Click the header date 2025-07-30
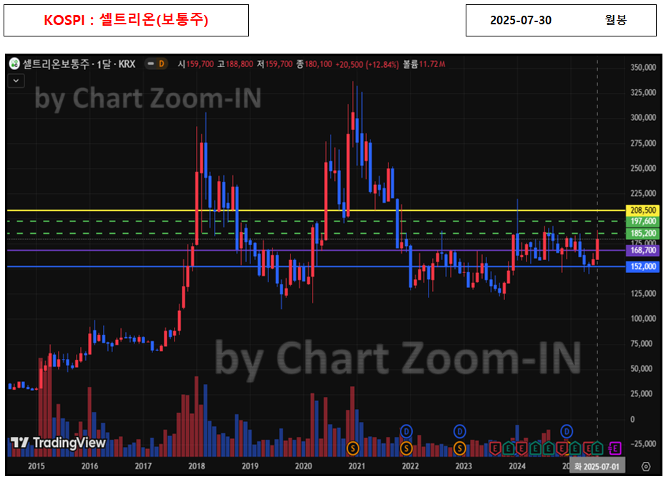The image size is (666, 479). [x=521, y=21]
